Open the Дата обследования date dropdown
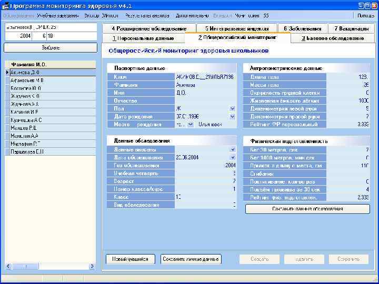The width and height of the screenshot is (379, 284). [232, 157]
